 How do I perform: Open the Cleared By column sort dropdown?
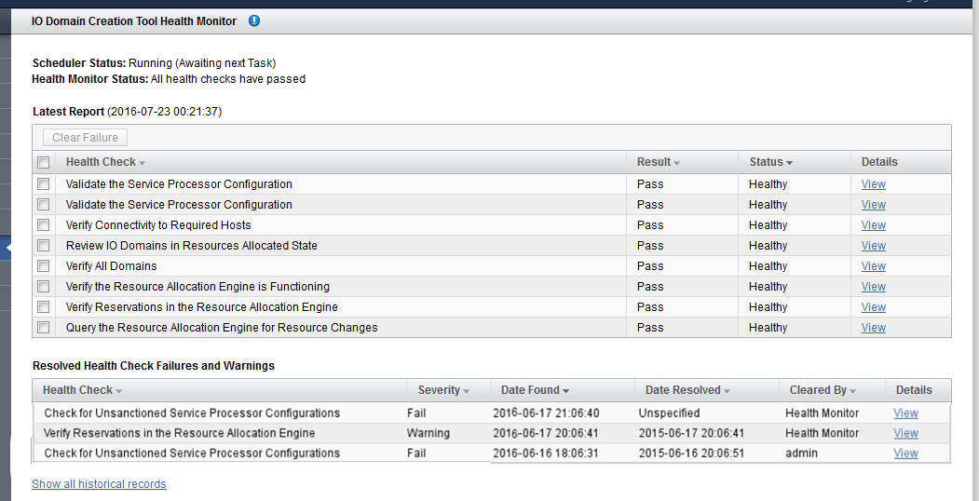(853, 391)
